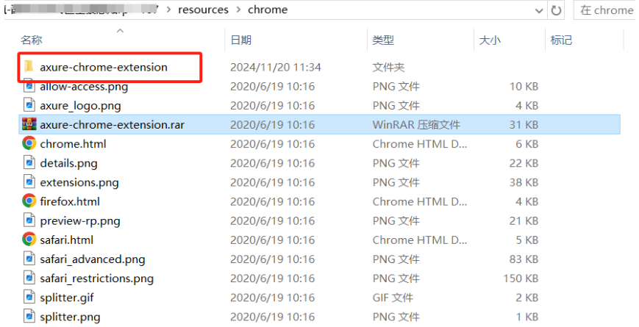Select the chrome.html file name

pos(73,144)
